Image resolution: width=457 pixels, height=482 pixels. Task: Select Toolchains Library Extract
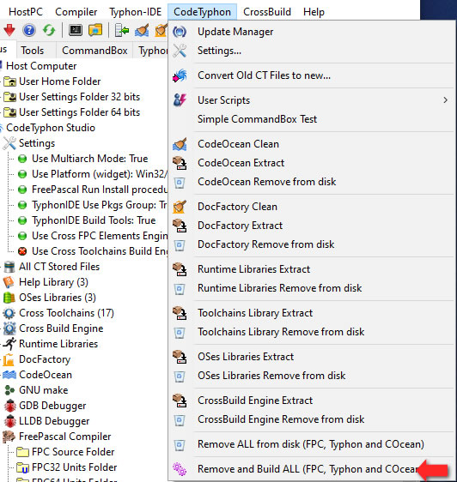coord(311,313)
